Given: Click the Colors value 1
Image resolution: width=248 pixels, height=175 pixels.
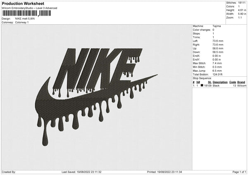Looking at the screenshot, I should 239,7.
